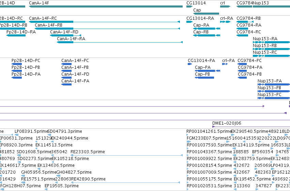
Task: Click the CanA-14F-PB protein label
Action: [x=75, y=67]
